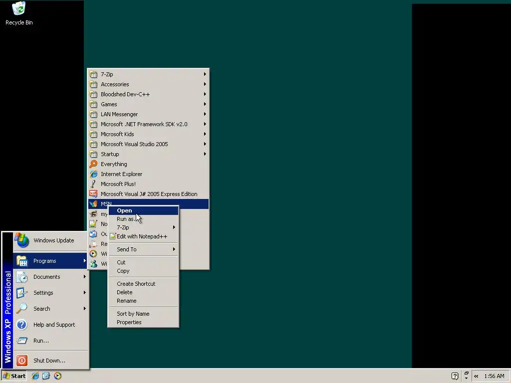Click the Outlook Express icon in Programs list
The image size is (511, 383).
pyautogui.click(x=93, y=234)
